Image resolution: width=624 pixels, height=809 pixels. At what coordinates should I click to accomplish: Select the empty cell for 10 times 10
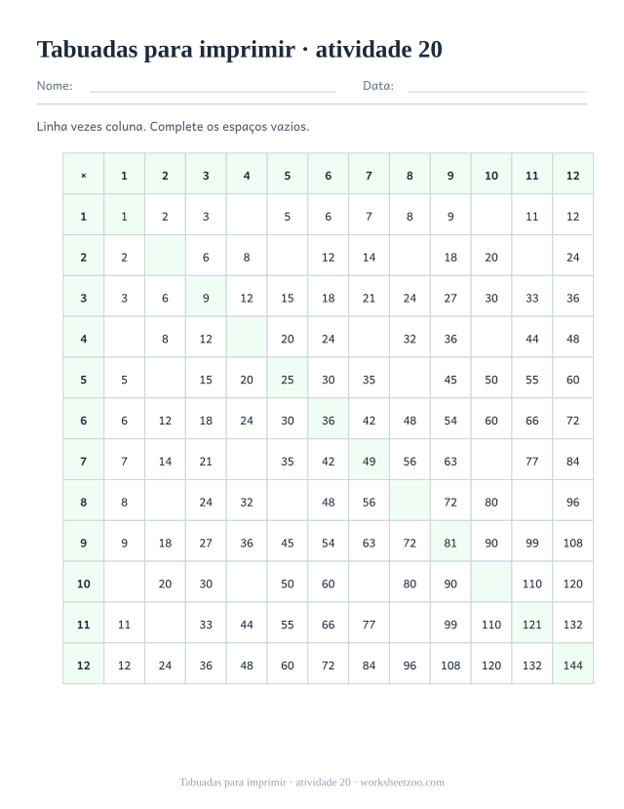[491, 583]
